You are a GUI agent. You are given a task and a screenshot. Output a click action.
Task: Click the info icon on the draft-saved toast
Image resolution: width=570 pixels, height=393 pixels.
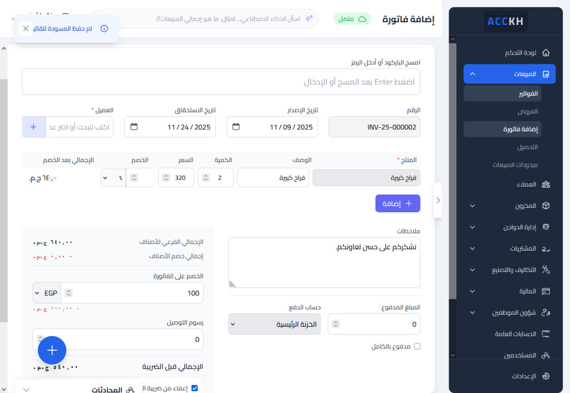[x=104, y=28]
